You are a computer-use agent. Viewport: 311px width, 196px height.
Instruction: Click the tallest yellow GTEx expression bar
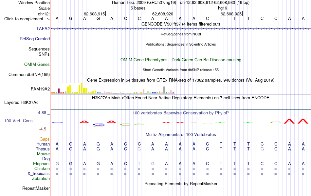pos(82,88)
